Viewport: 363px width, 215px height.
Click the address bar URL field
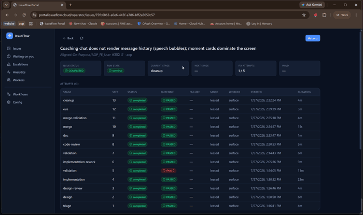[169, 15]
